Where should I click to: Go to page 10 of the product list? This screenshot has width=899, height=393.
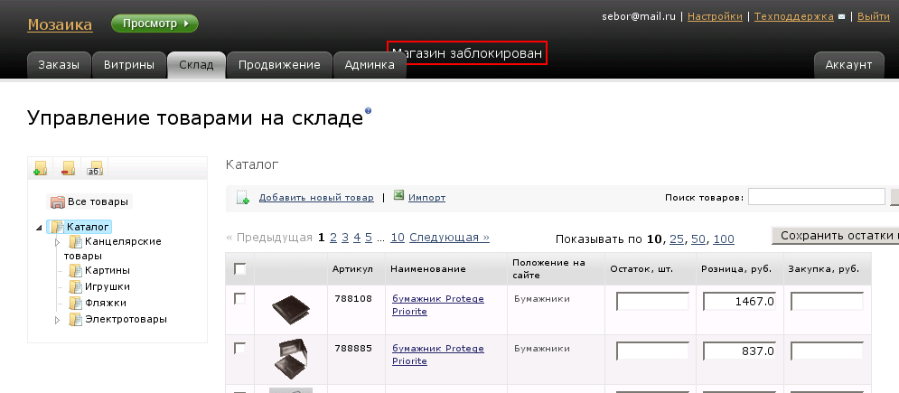(x=398, y=238)
